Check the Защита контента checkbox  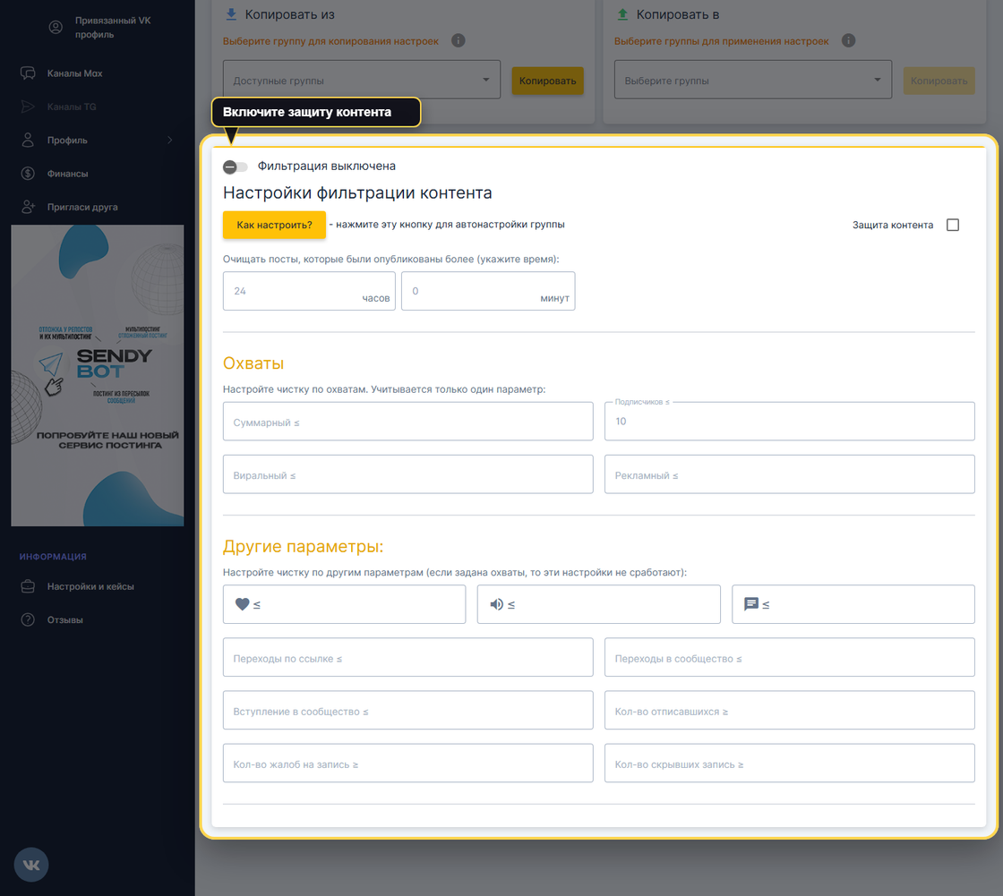pyautogui.click(x=952, y=225)
